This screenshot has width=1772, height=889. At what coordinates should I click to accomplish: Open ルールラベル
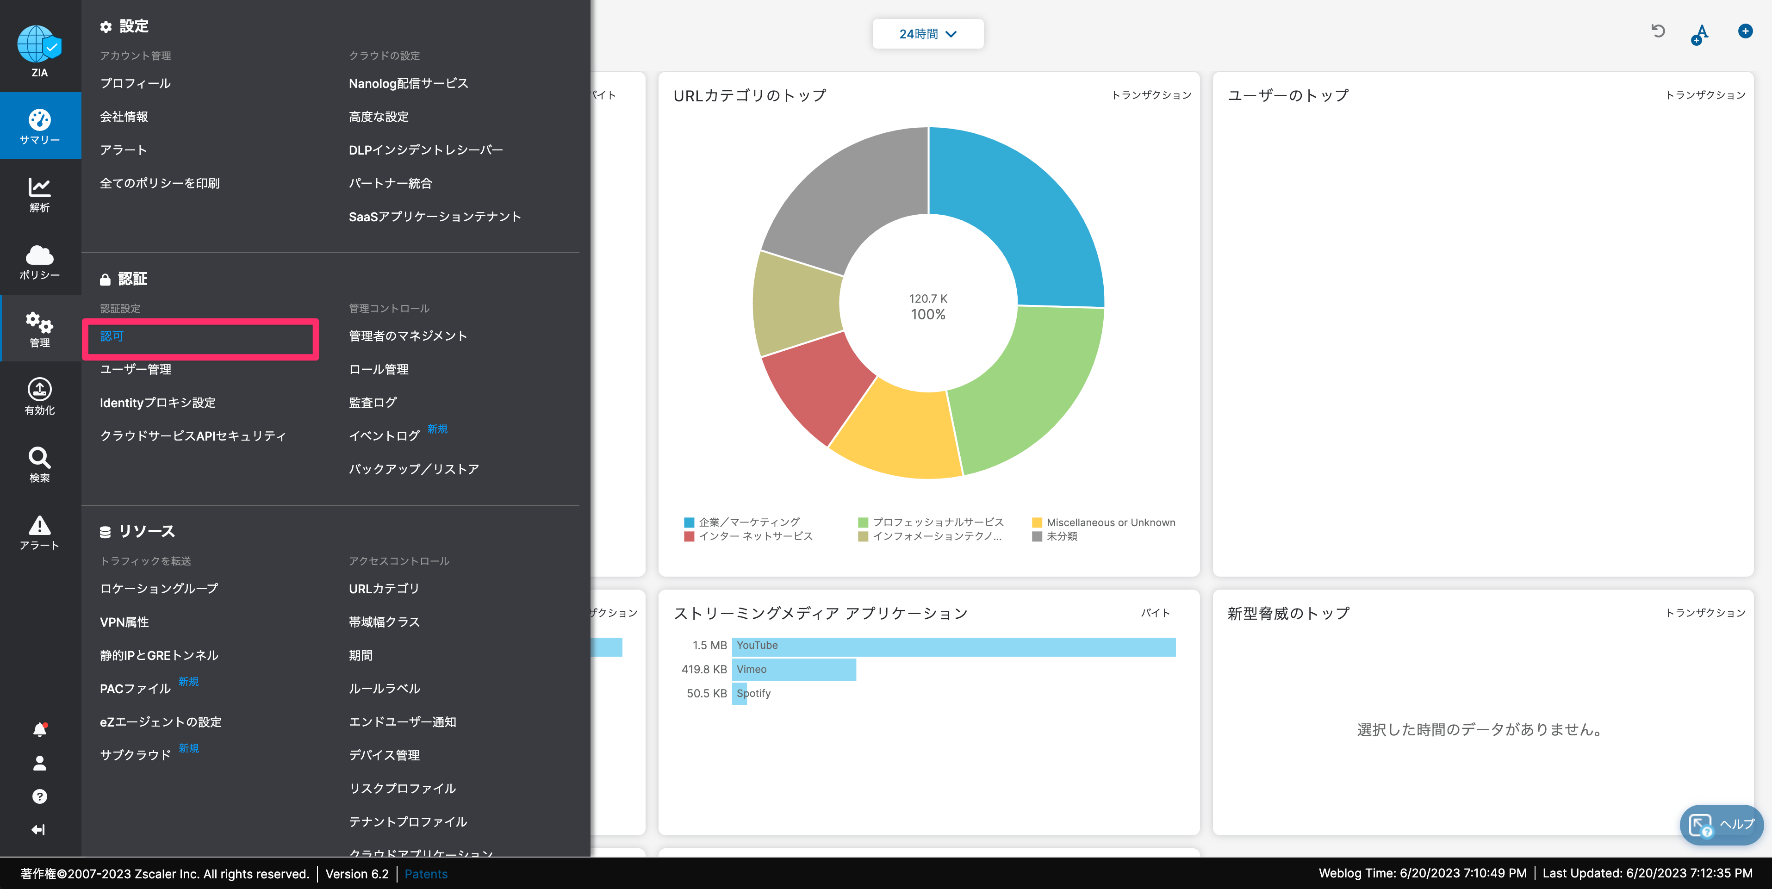384,689
